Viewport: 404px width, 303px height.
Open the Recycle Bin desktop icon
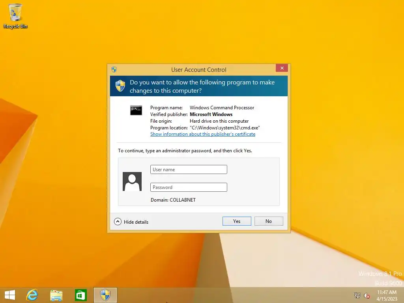[15, 15]
